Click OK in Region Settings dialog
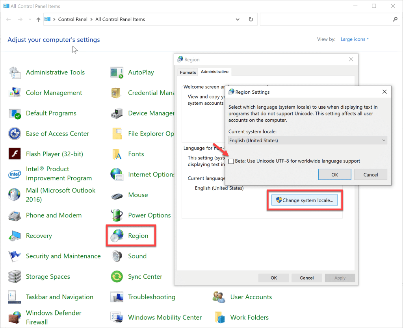Screen dimensions: 403x328 coord(334,175)
